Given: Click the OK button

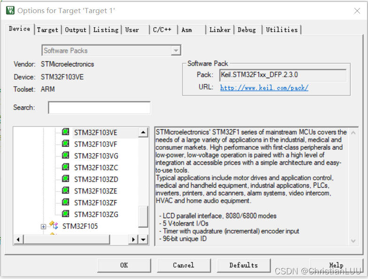Looking at the screenshot, I should [x=124, y=265].
